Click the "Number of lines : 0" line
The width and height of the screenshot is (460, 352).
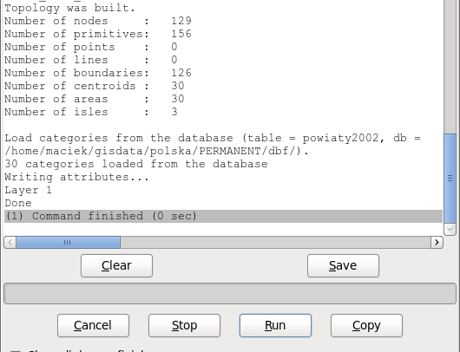point(91,60)
